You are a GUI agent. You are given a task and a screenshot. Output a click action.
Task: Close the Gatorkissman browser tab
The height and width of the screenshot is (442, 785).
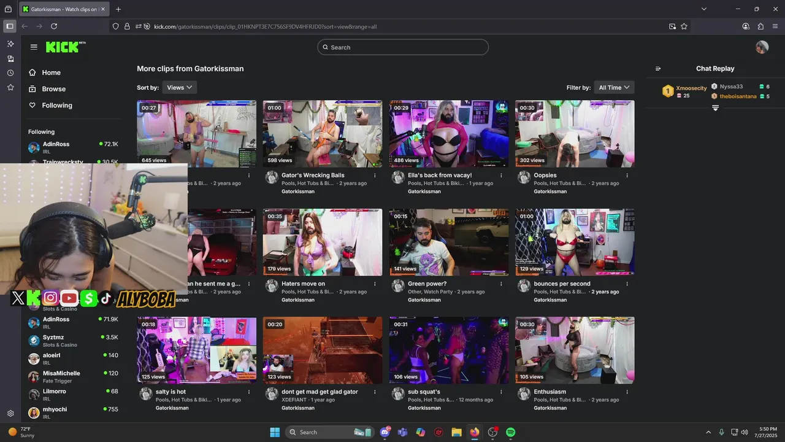[x=104, y=9]
